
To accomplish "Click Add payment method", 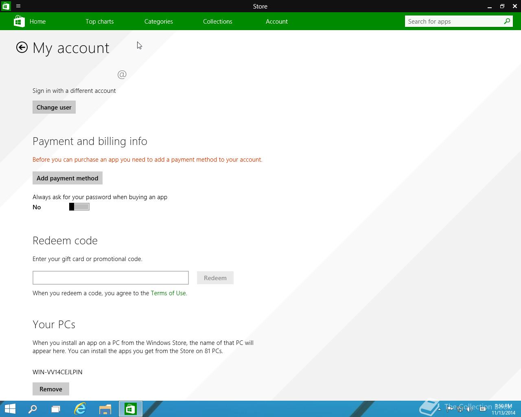I will click(68, 178).
